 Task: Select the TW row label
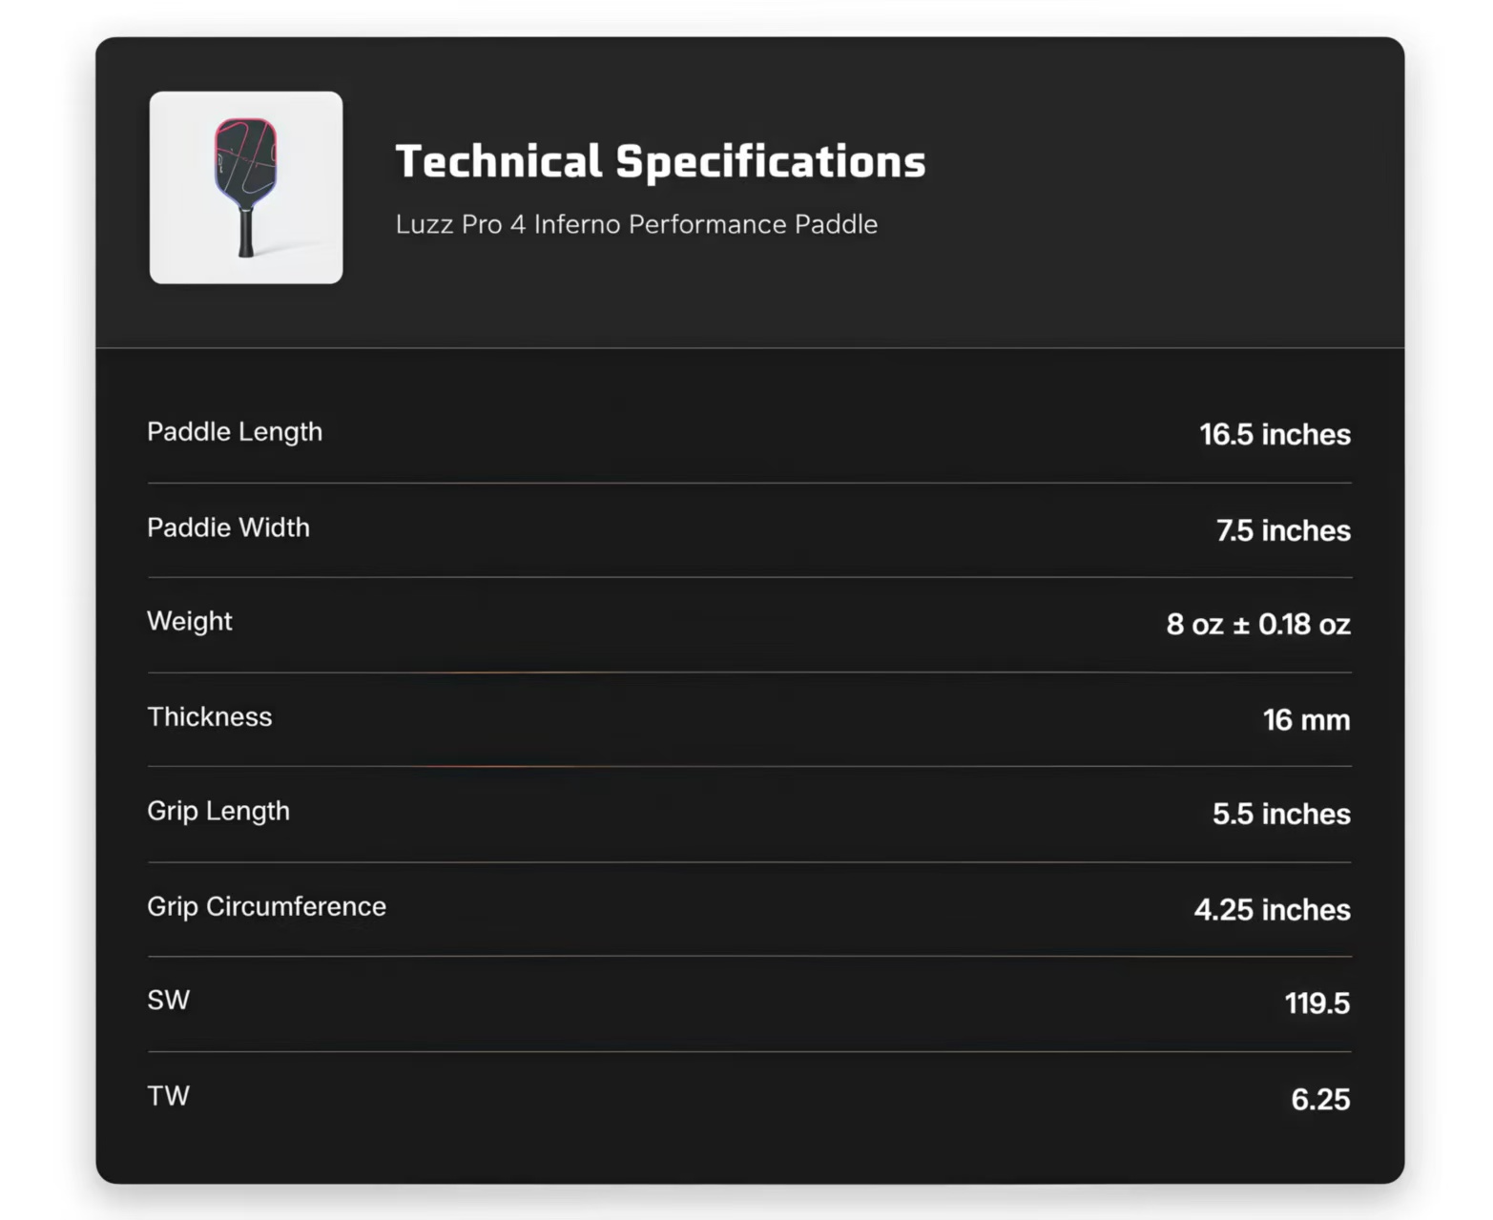tap(169, 1096)
